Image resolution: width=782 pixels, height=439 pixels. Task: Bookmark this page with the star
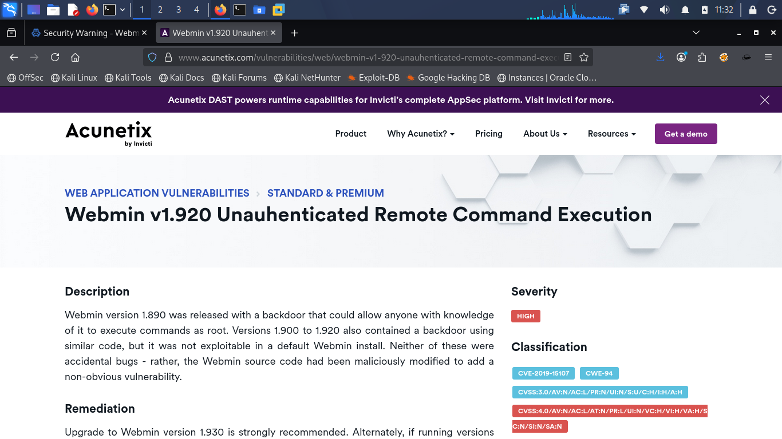[x=584, y=57]
